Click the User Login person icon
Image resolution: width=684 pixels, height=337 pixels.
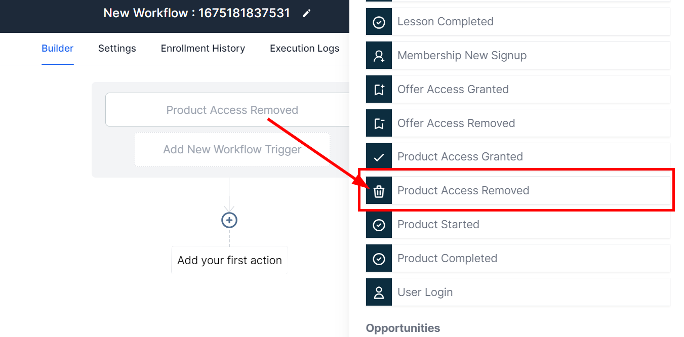click(379, 292)
